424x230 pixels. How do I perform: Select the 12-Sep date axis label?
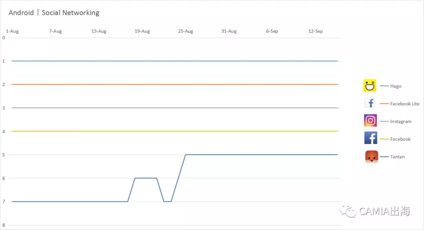click(x=316, y=31)
